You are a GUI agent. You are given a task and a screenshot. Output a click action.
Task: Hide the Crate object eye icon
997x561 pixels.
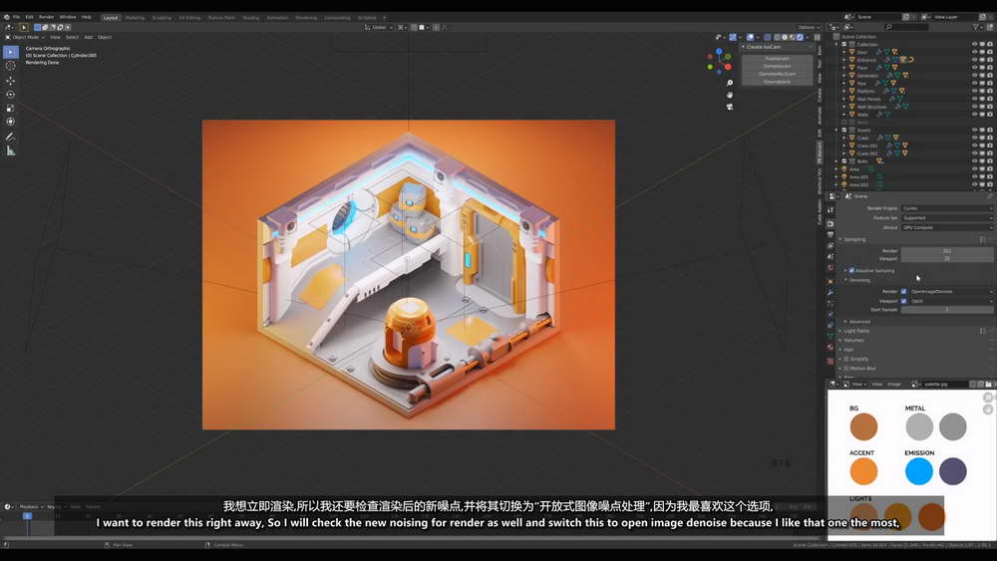click(x=974, y=138)
